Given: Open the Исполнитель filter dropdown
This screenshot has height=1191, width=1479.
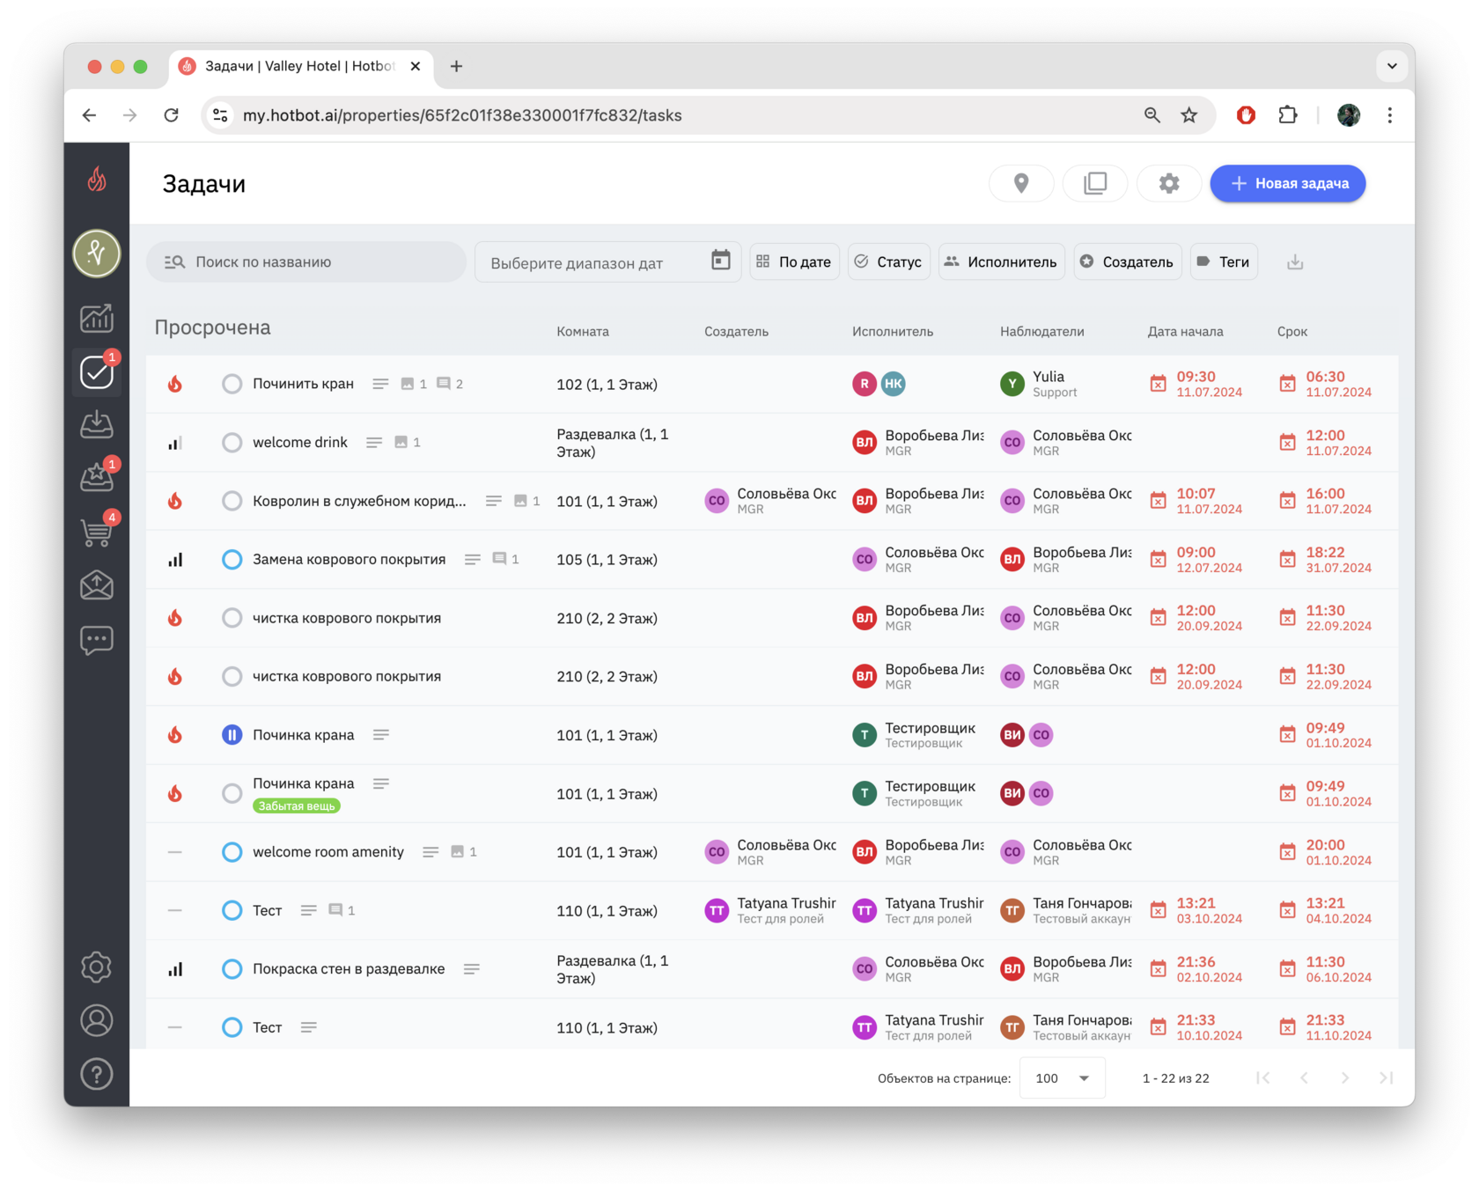Looking at the screenshot, I should (x=1001, y=261).
